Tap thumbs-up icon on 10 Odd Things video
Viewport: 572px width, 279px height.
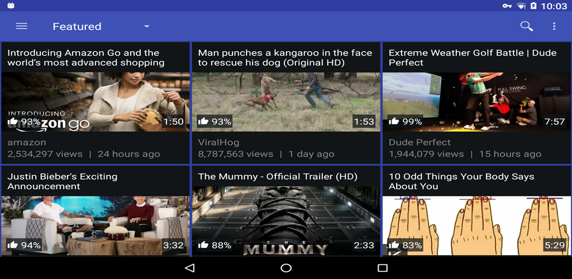(394, 245)
